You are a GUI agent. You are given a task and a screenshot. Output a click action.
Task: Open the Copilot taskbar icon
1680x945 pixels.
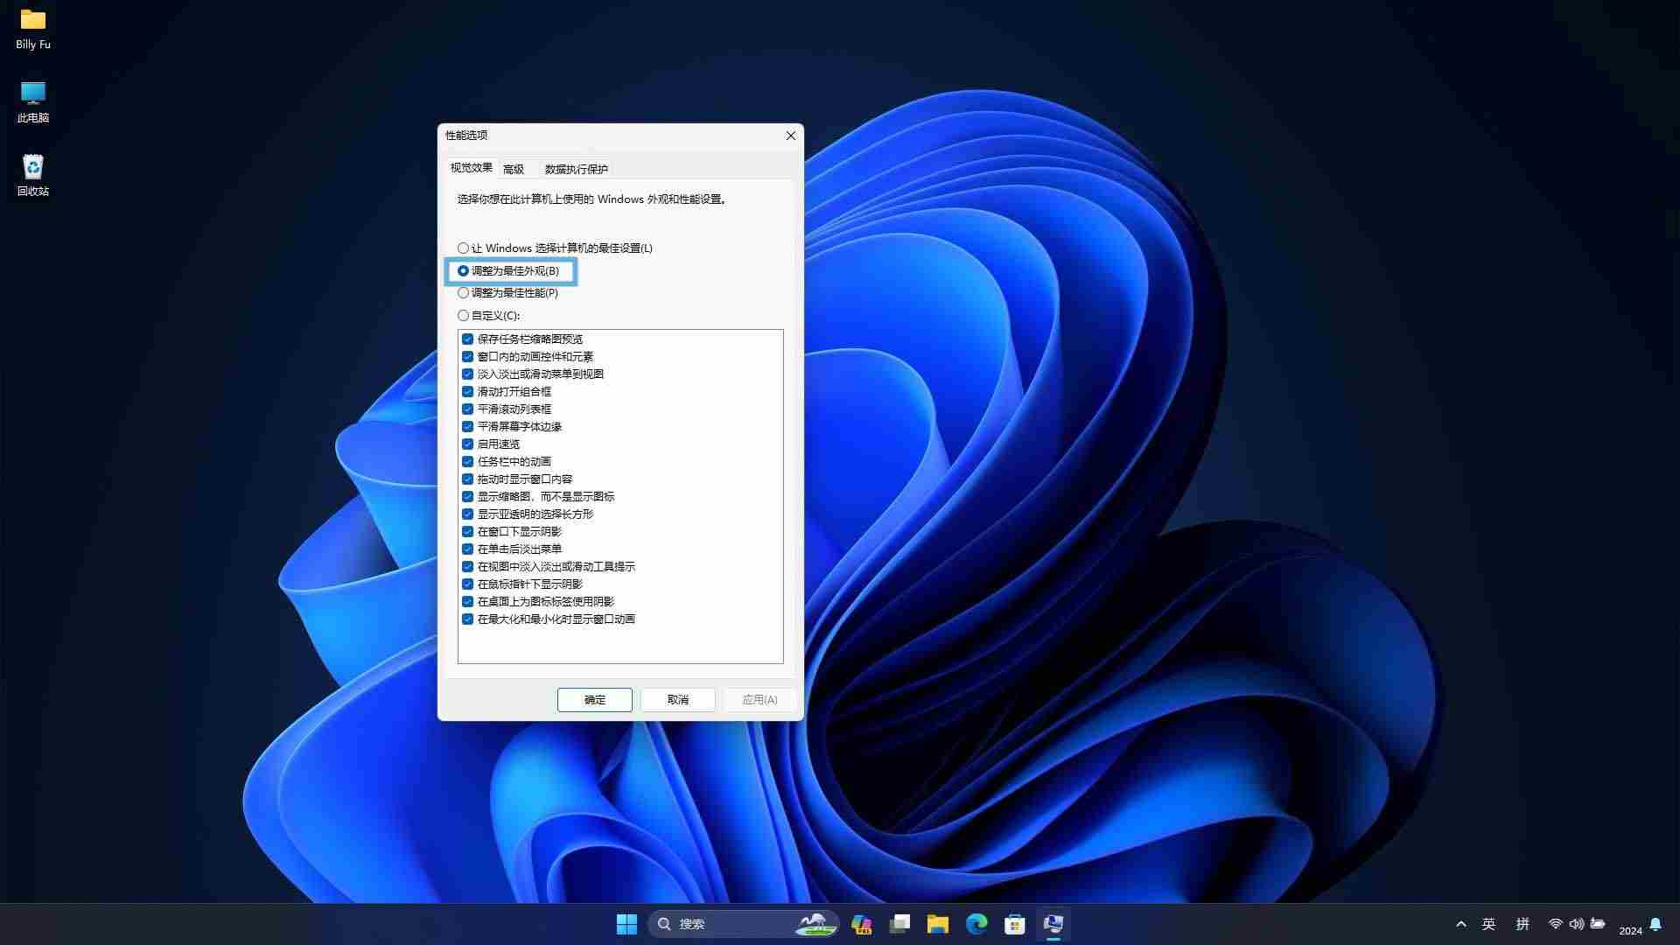pos(861,924)
